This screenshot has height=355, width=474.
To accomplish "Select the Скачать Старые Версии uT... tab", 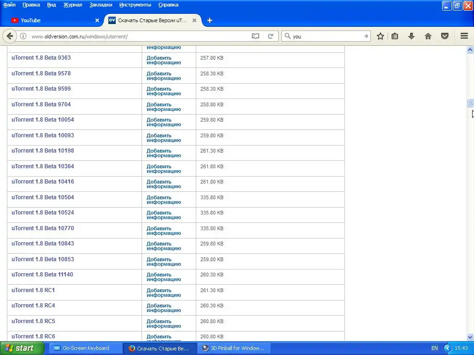I will (153, 20).
